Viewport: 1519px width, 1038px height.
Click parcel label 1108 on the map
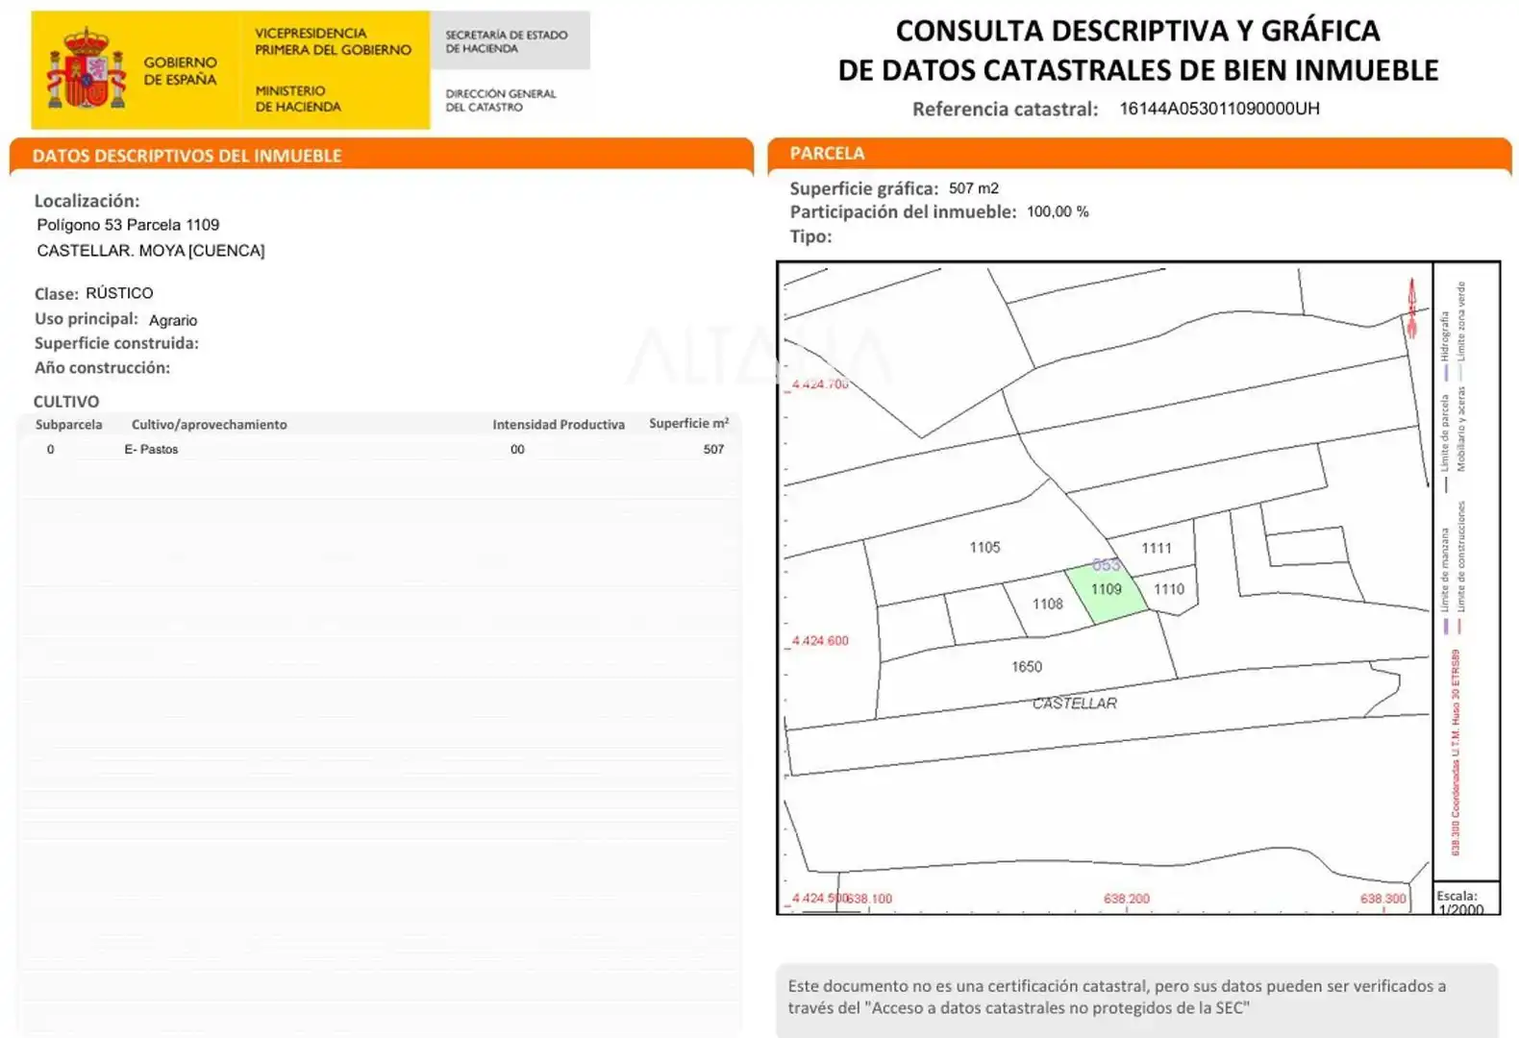coord(1047,604)
